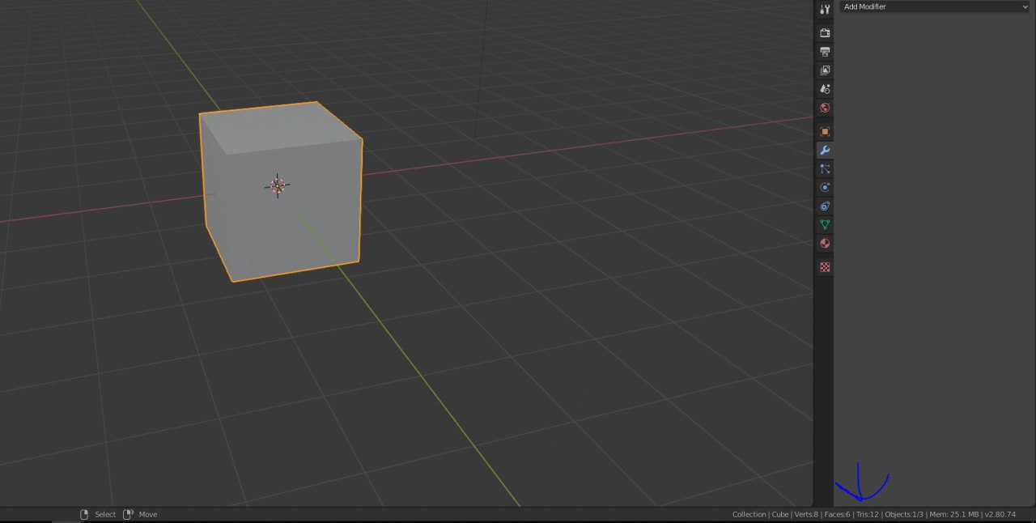Open the Object Data mesh tab
Screen dimensions: 1036x523
click(x=825, y=224)
